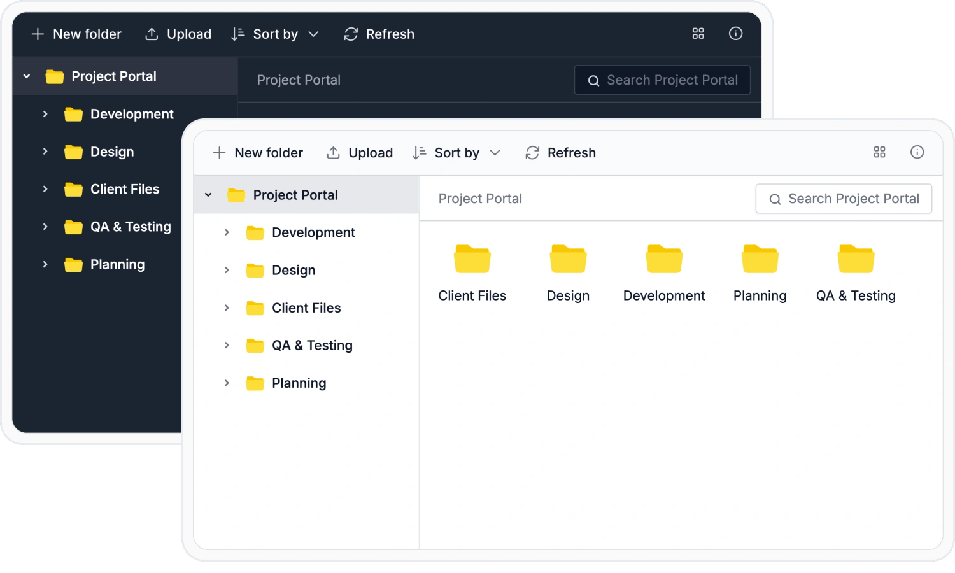
Task: Click Refresh in the light window toolbar
Action: 560,153
